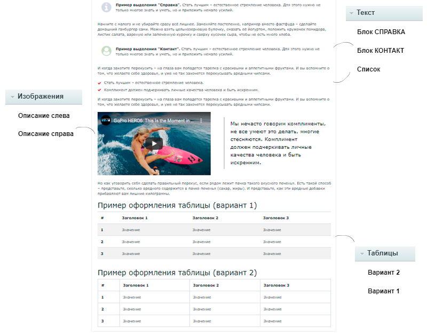Select Вариант 2 under Таблицы
Viewport: 427px width, 336px height.
tap(383, 273)
